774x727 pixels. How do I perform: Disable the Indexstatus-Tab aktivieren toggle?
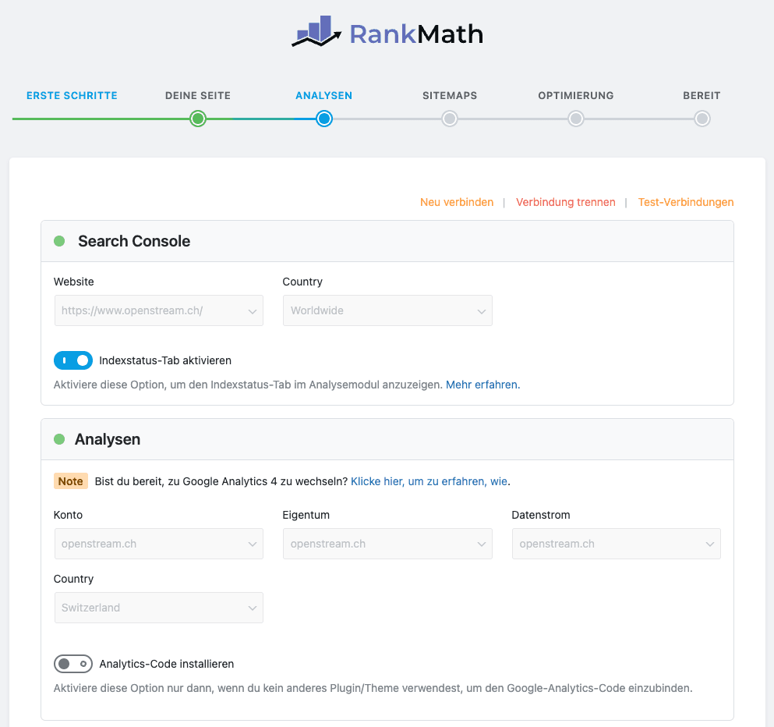(x=73, y=360)
